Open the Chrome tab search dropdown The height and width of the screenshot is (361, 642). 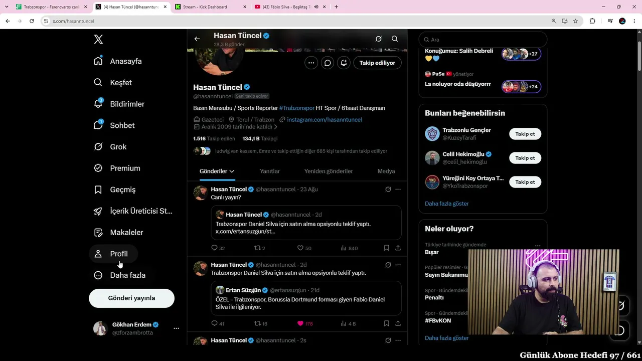[7, 7]
